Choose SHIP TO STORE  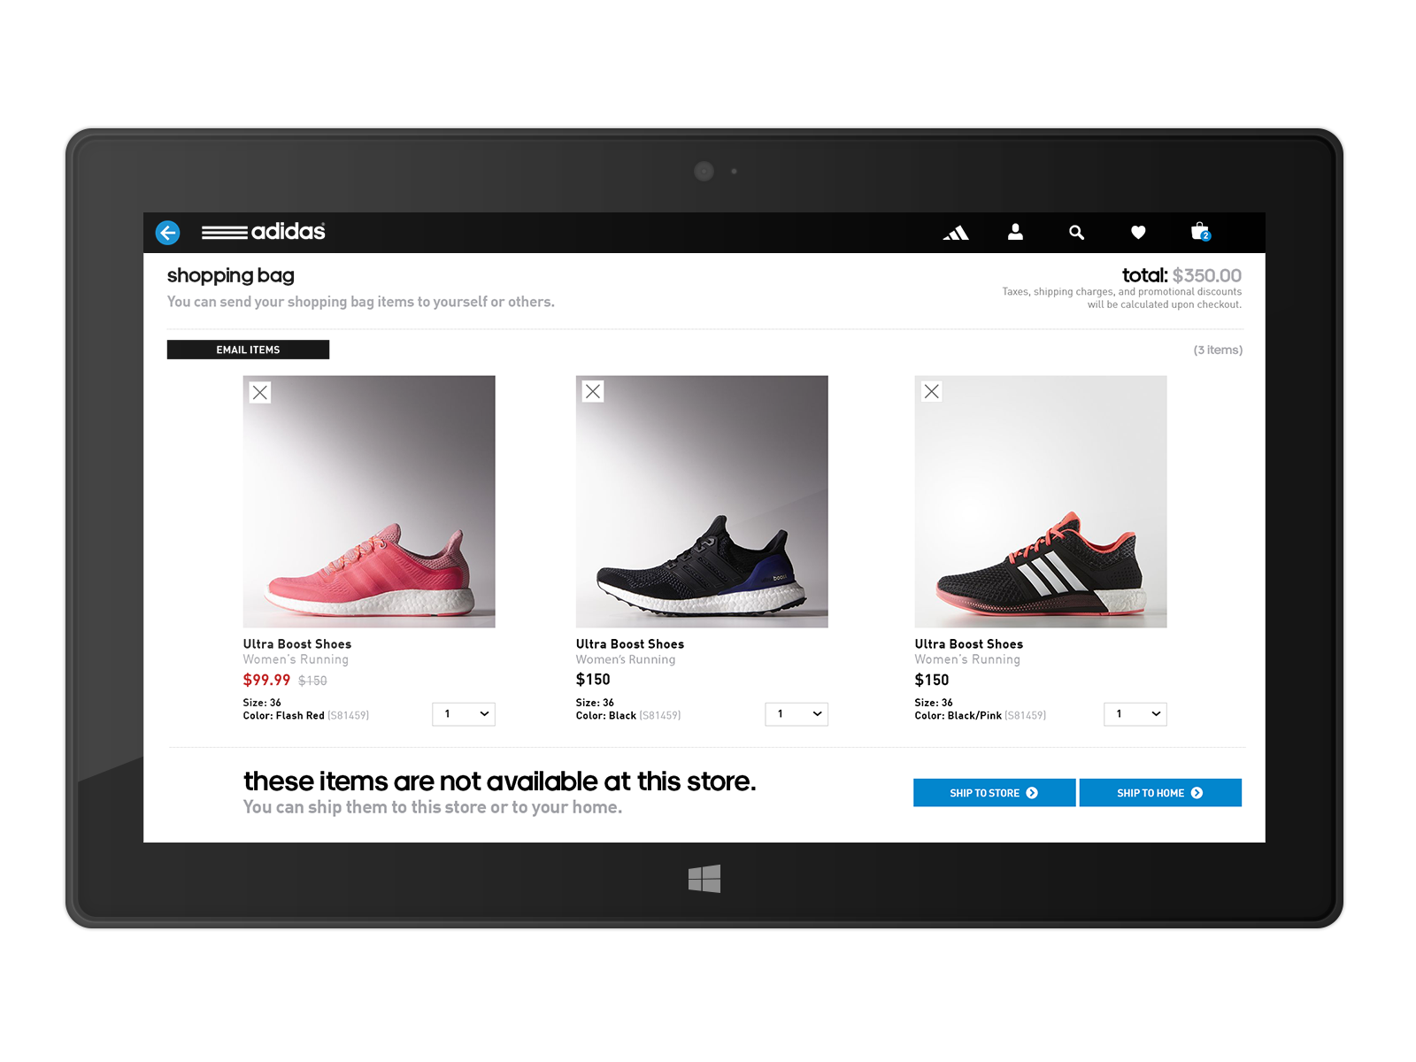994,793
